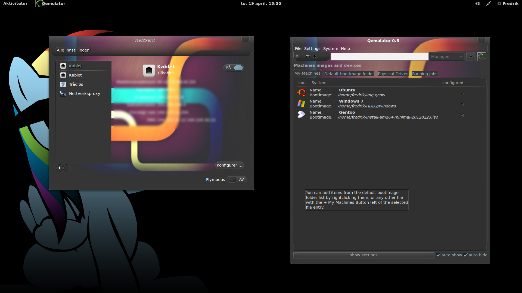Click the Qemulator 0.5 window corner button
This screenshot has width=522, height=293.
481,40
